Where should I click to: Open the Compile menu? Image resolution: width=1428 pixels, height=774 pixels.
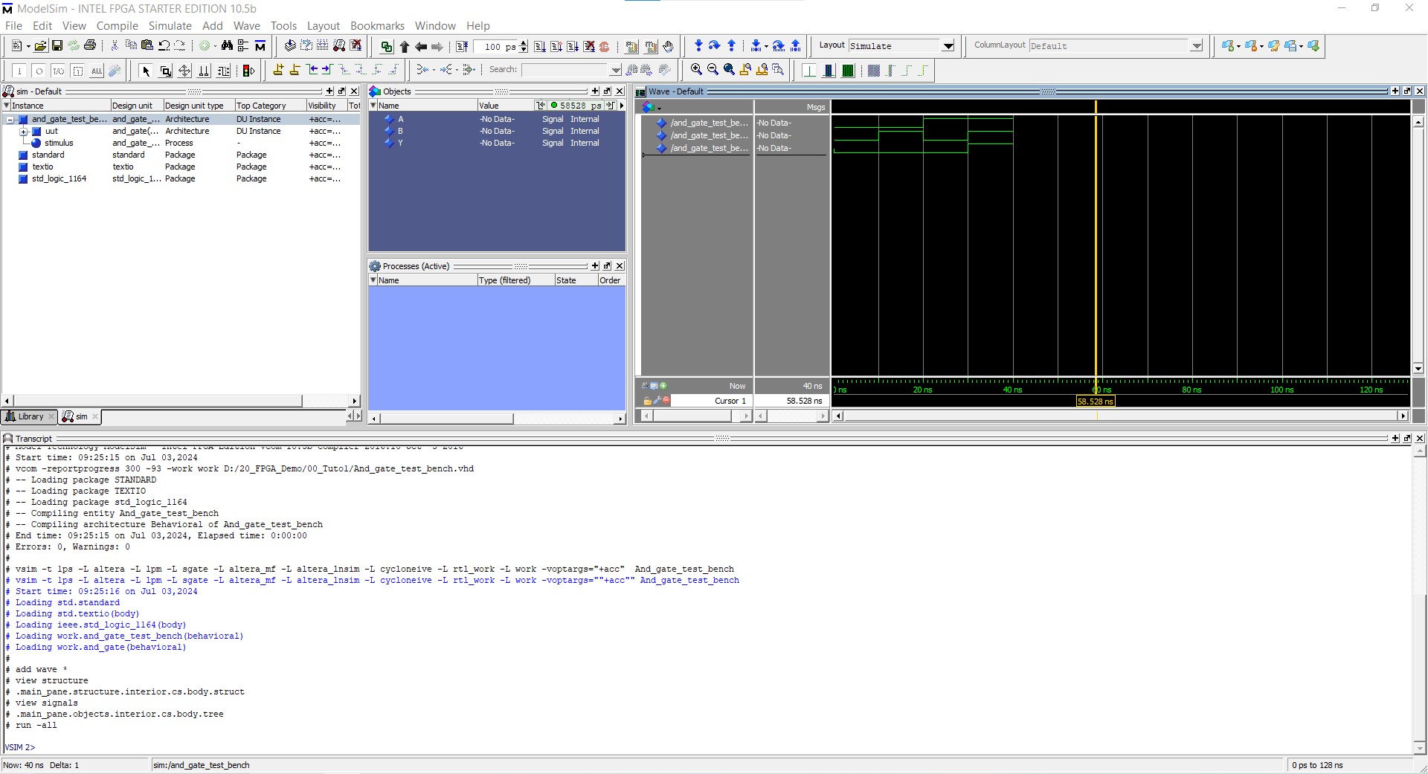point(118,25)
